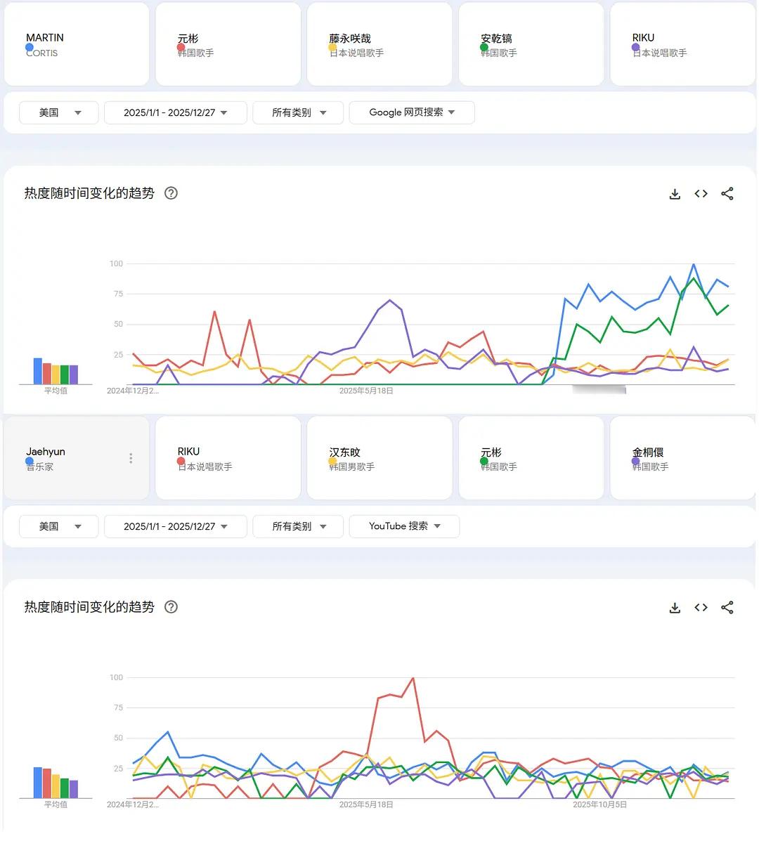
Task: Click blue average bar in top chart
Action: [38, 371]
